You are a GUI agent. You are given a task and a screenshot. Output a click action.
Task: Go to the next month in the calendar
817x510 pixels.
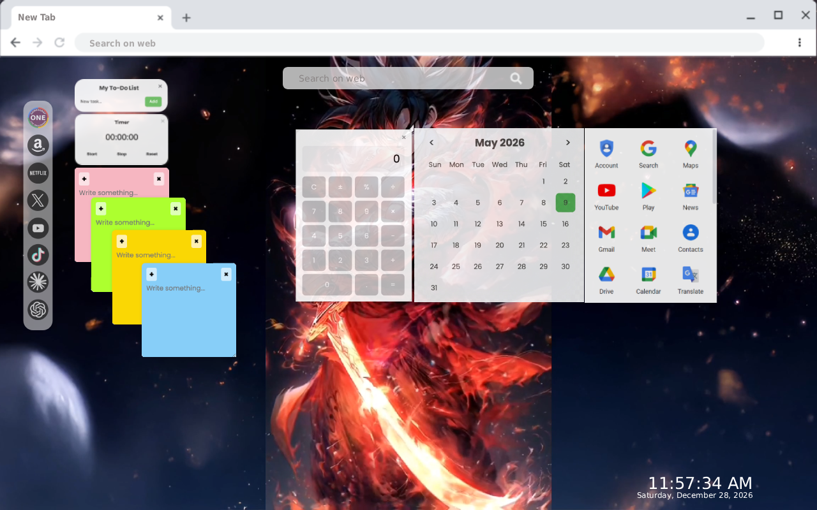pyautogui.click(x=567, y=143)
